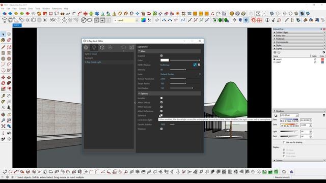Expand the Entity Info tray panel
The image size is (326, 183).
click(299, 36)
